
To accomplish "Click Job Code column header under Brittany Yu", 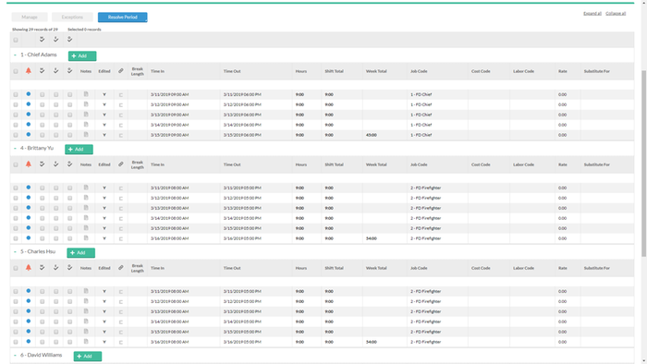I will pos(419,164).
